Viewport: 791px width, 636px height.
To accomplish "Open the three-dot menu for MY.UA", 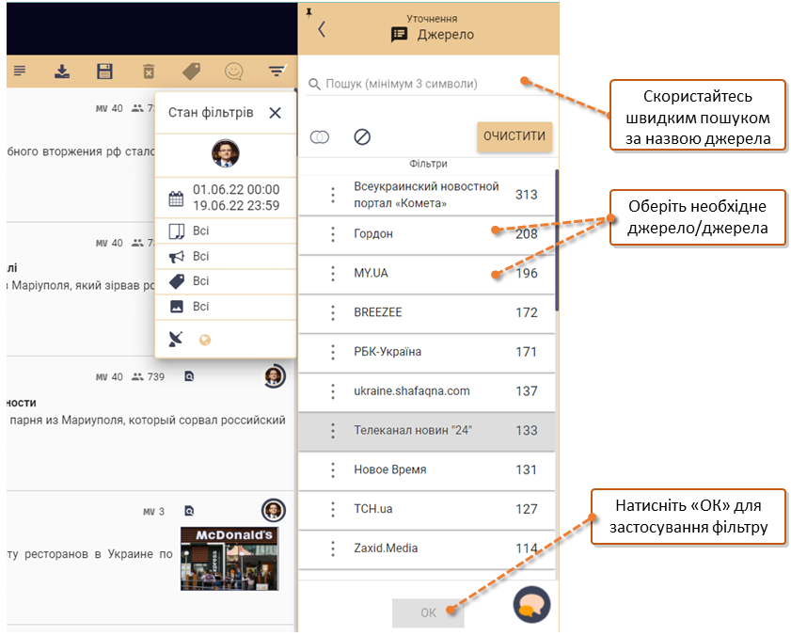I will [332, 274].
